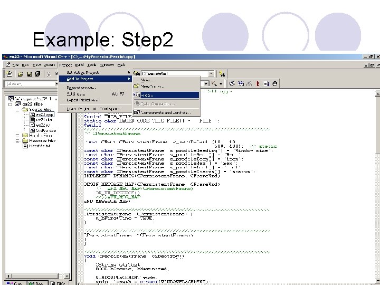
Task: Open the WizardBar actions dropdown arrow
Action: (221, 83)
